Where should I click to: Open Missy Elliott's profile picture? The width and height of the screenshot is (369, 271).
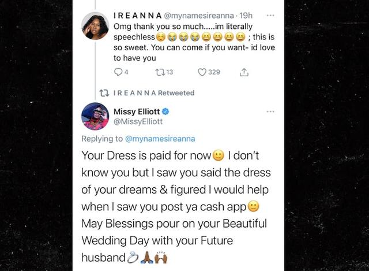[x=95, y=116]
